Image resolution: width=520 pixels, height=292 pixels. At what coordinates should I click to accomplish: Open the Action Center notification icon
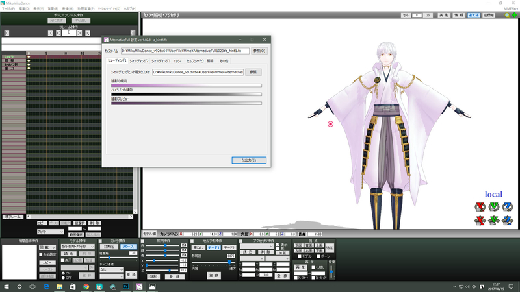[x=511, y=286]
